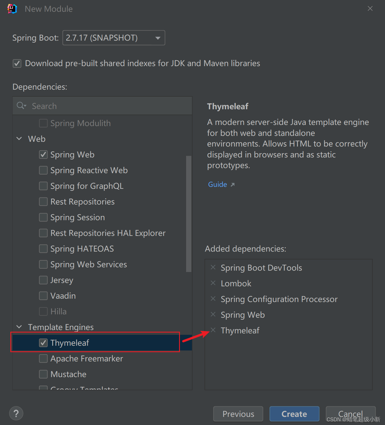Check Rest Repositories HAL Explorer

pos(43,233)
